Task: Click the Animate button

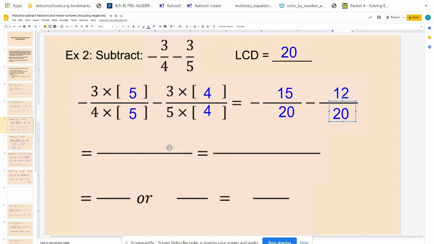Action: (240, 26)
